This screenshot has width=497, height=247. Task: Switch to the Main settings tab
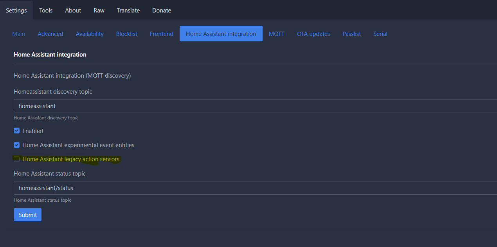[18, 34]
